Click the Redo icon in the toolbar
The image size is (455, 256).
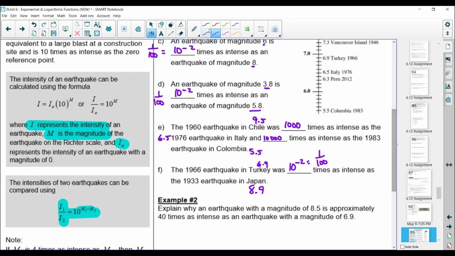[x=44, y=25]
